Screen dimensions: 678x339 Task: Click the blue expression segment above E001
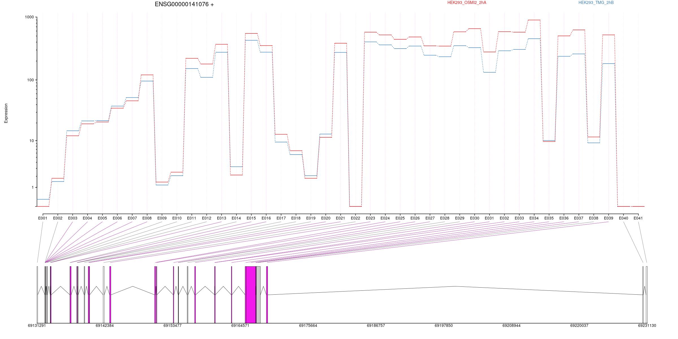click(x=43, y=199)
